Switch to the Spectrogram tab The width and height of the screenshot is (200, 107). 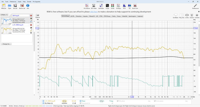[132, 16]
